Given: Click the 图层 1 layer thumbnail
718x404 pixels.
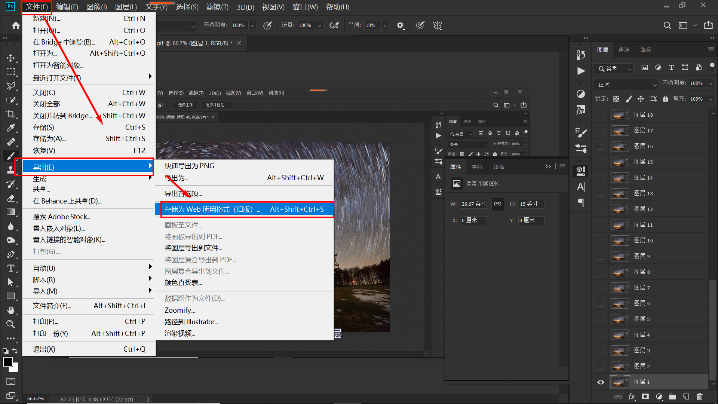Looking at the screenshot, I should pos(620,382).
